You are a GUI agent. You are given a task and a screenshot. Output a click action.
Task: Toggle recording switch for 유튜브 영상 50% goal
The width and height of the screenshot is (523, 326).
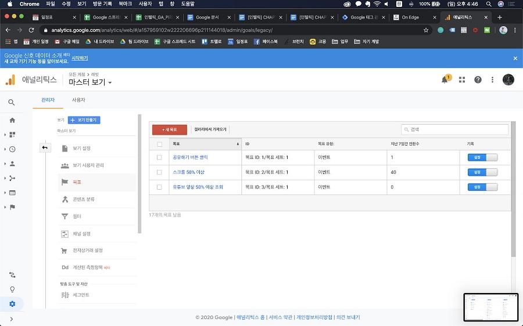[482, 187]
